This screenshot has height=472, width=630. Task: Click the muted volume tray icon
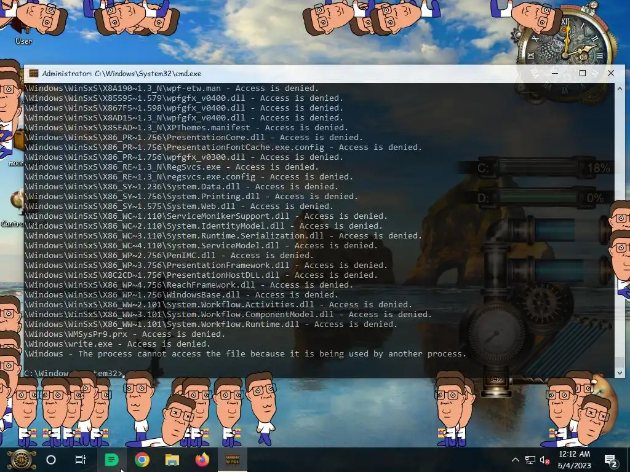click(544, 460)
